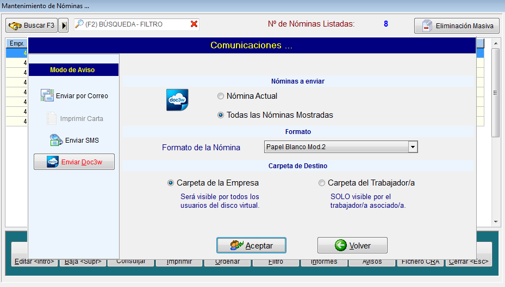Click the Volver button
This screenshot has width=505, height=287.
[x=352, y=245]
